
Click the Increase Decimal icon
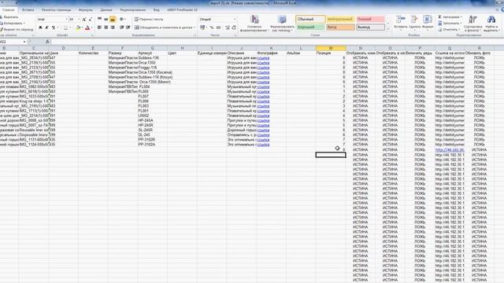[228, 28]
